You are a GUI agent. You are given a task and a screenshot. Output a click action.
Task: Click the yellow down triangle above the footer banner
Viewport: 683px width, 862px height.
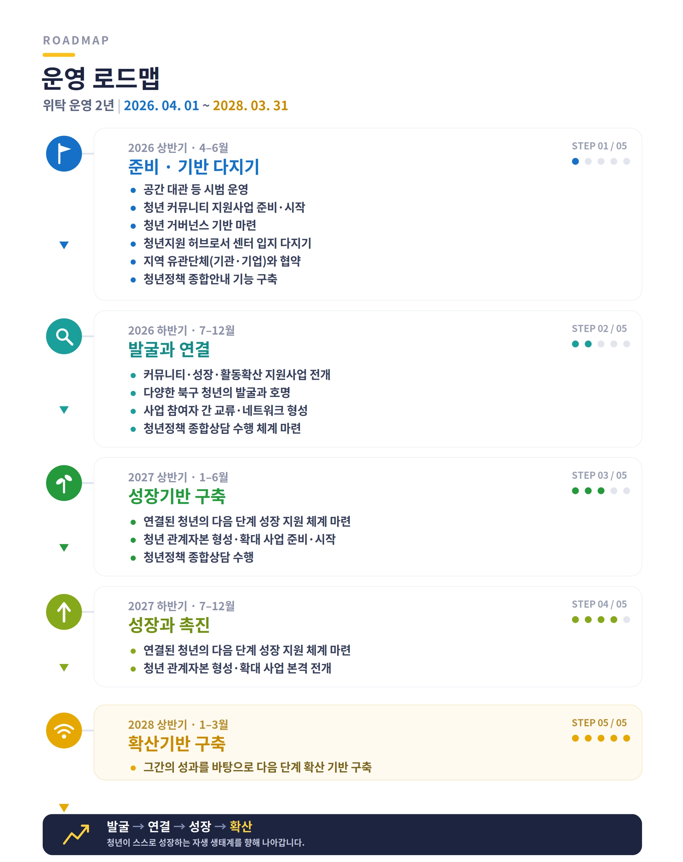pyautogui.click(x=64, y=808)
